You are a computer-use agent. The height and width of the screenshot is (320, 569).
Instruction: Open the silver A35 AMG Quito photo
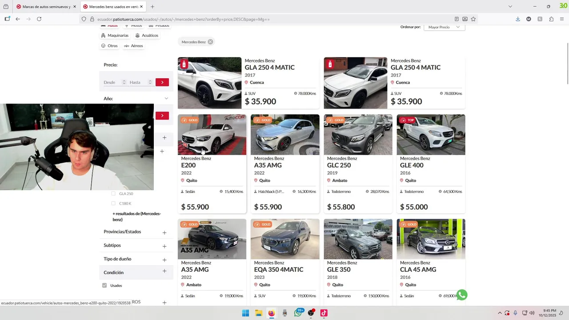[285, 135]
